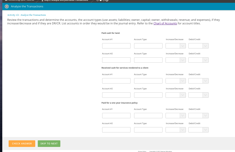Open Increase/Decrease dropdown for land Account #1
This screenshot has height=152, width=235.
175,46
